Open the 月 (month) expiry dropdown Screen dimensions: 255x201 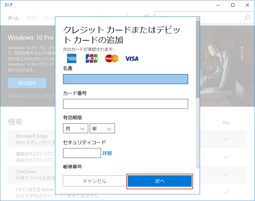point(76,129)
